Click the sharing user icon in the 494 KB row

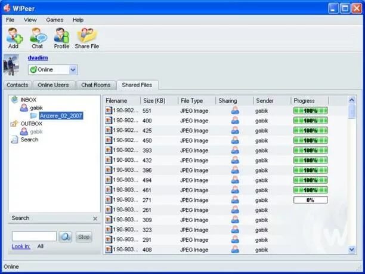click(235, 180)
